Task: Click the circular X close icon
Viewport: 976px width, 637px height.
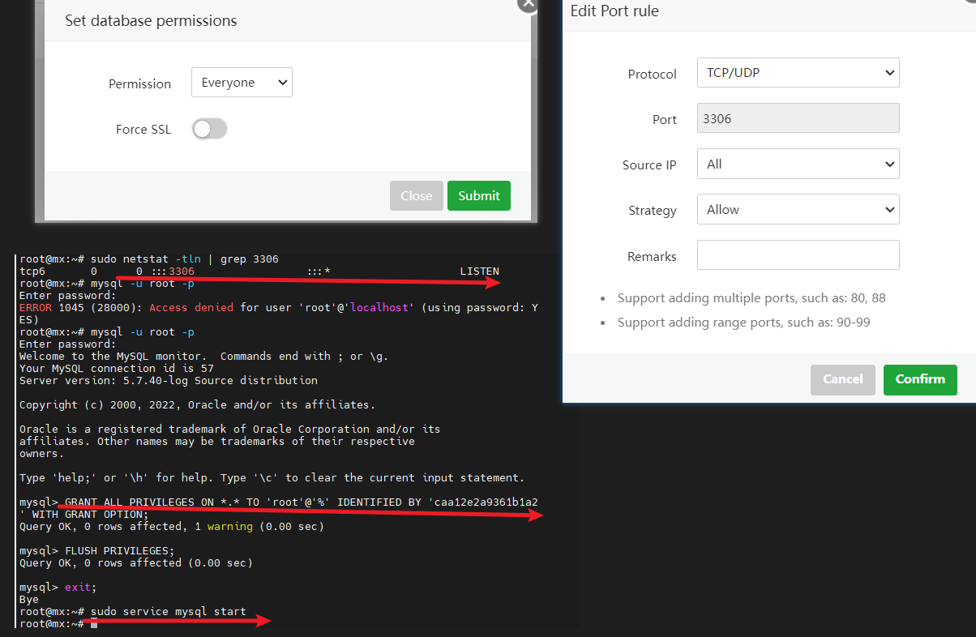Action: tap(527, 6)
